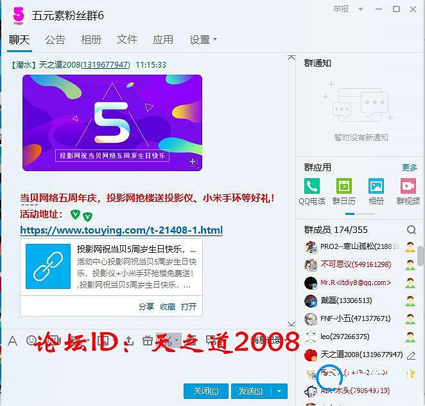
Task: Edit group card pencil next to 天之道2008
Action: [411, 355]
